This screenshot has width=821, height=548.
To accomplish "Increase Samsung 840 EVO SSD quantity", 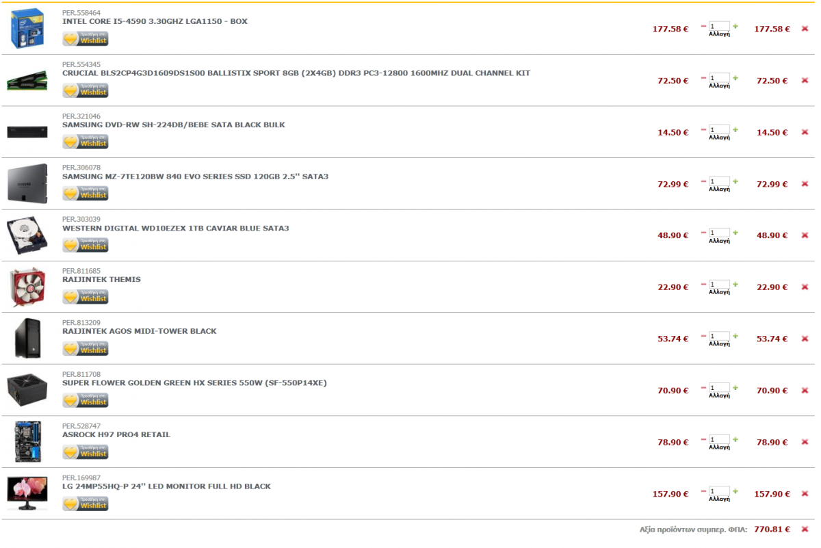I will tap(735, 181).
